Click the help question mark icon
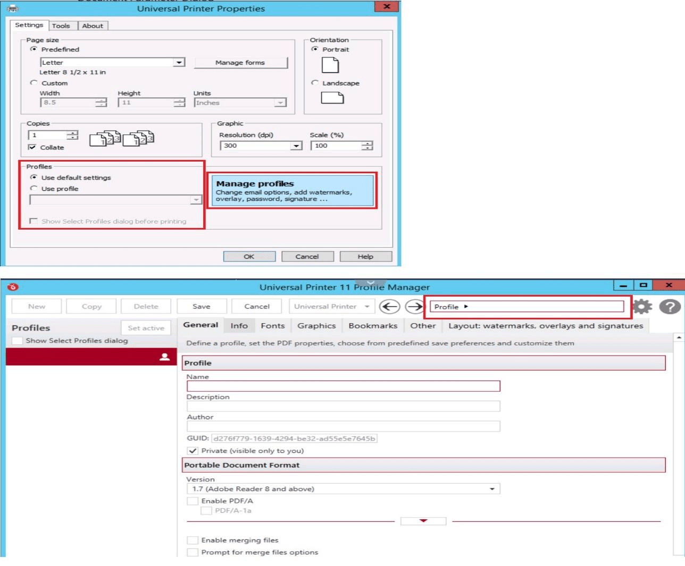 [x=670, y=307]
